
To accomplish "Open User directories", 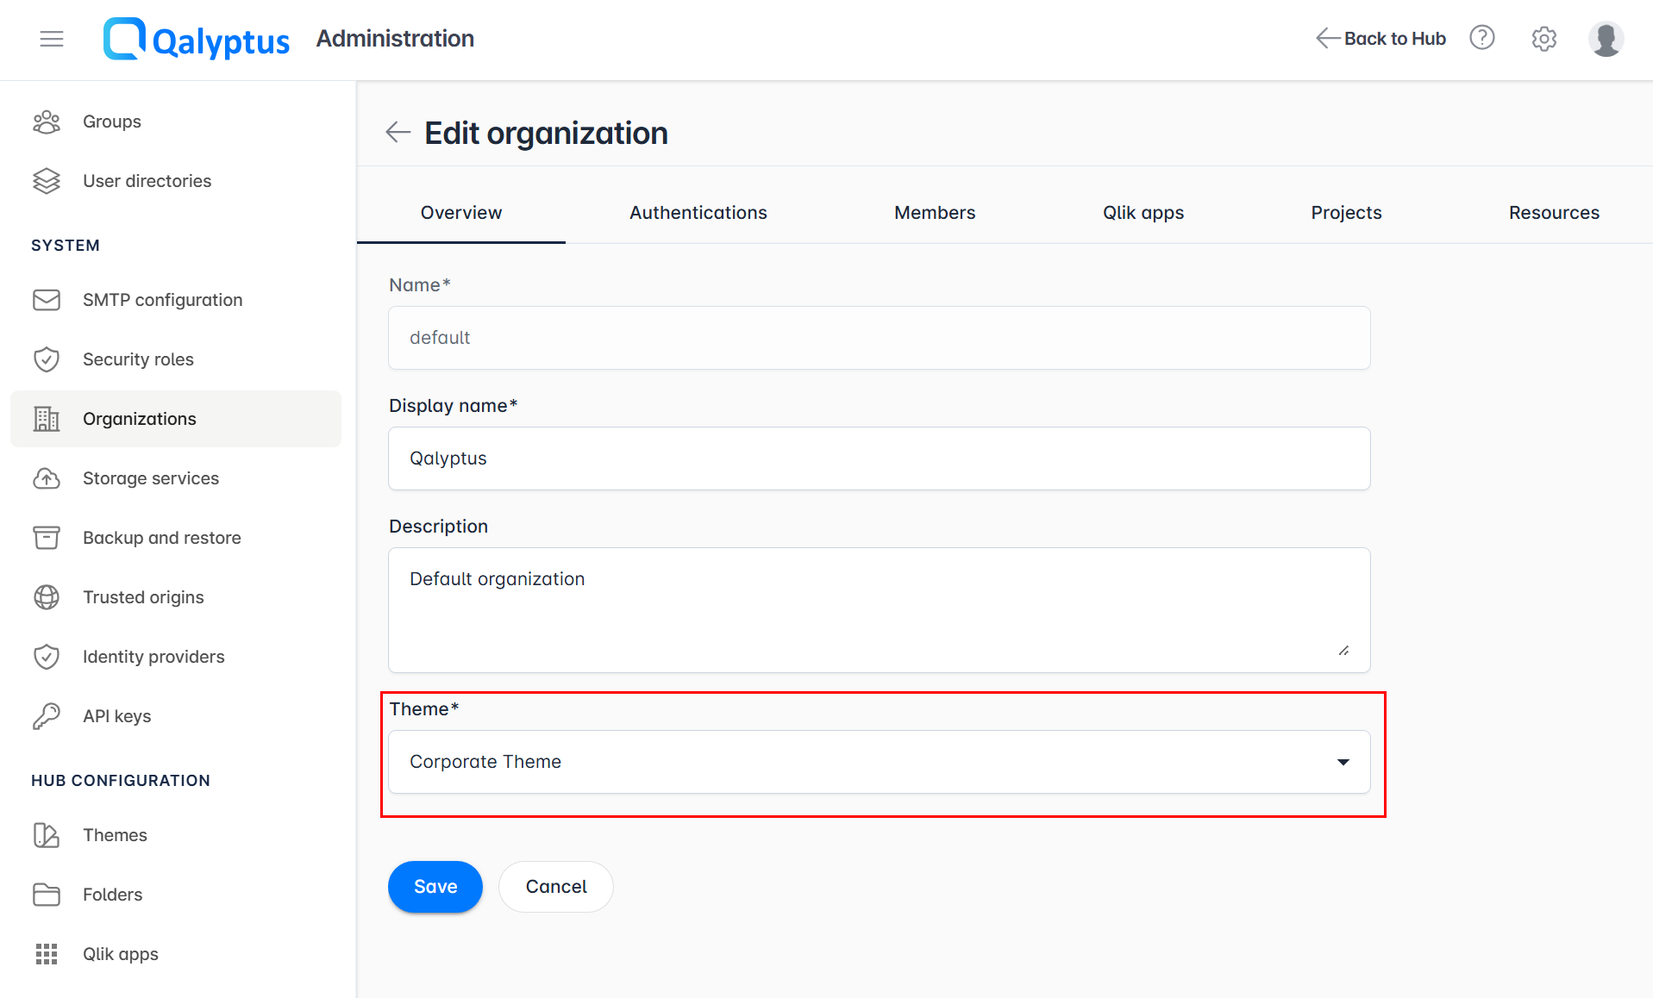I will pyautogui.click(x=147, y=181).
